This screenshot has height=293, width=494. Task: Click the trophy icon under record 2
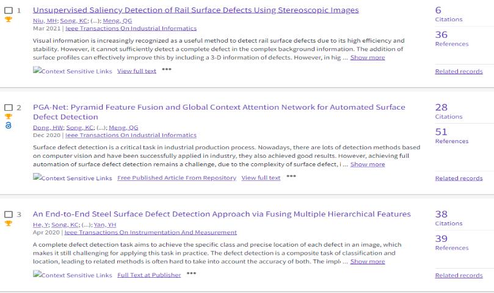tap(8, 116)
